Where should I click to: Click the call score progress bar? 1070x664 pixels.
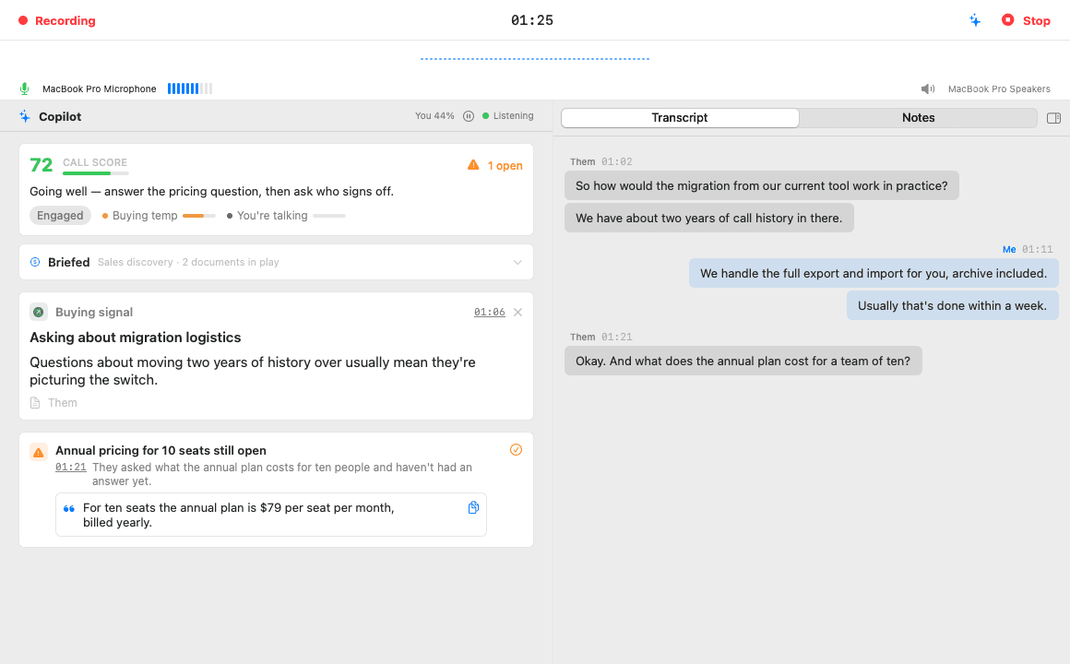[96, 173]
